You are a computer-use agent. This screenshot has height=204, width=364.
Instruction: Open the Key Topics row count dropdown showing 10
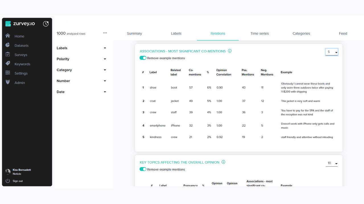[332, 163]
